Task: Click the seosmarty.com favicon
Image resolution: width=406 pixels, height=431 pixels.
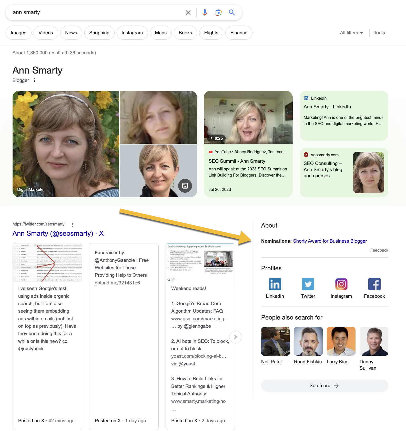Action: click(x=306, y=155)
